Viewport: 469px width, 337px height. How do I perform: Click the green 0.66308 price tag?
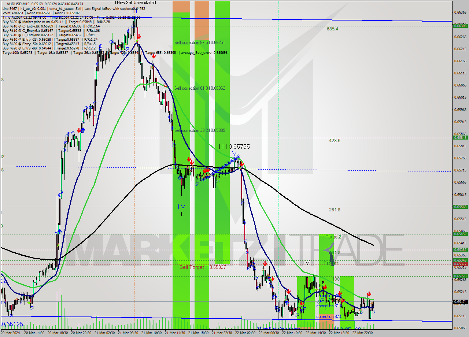[x=460, y=26]
